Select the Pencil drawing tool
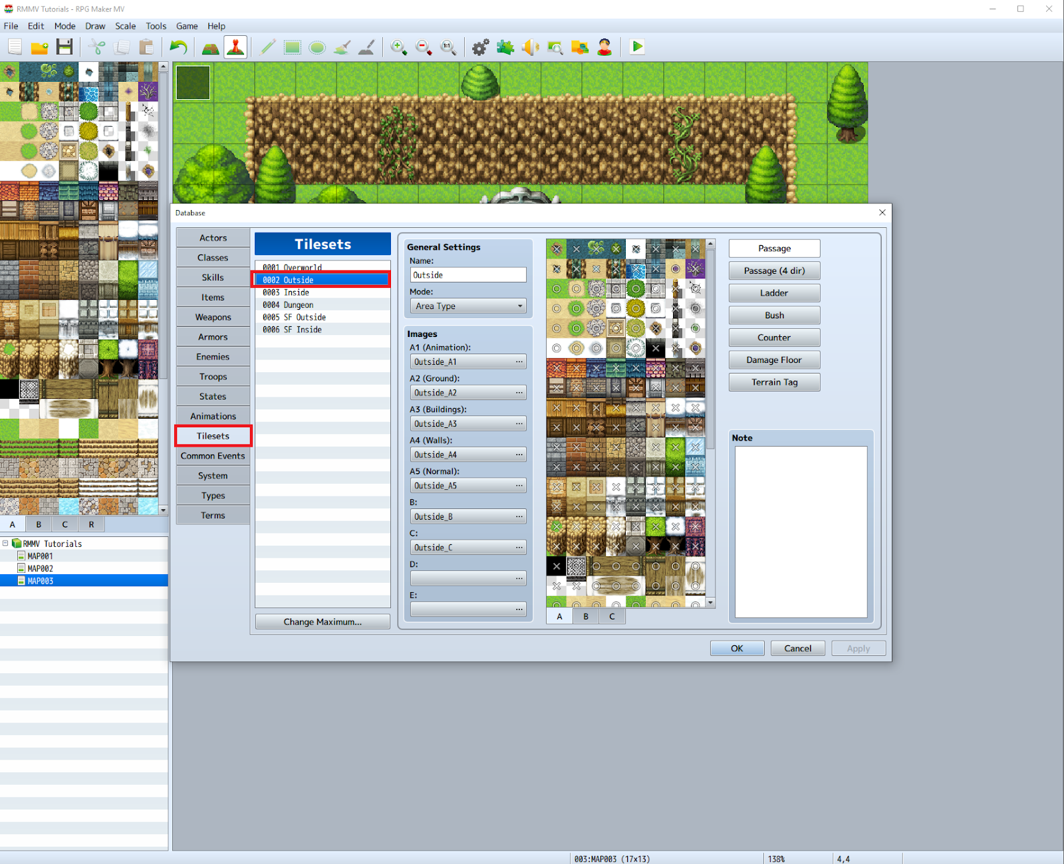Image resolution: width=1064 pixels, height=864 pixels. coord(268,47)
